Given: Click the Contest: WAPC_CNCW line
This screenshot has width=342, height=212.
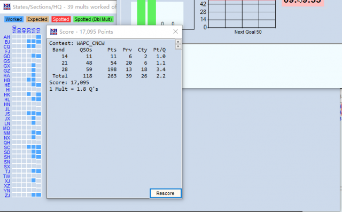Looking at the screenshot, I should point(77,43).
